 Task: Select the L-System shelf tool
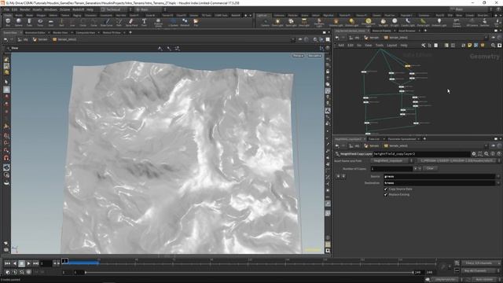click(x=173, y=22)
